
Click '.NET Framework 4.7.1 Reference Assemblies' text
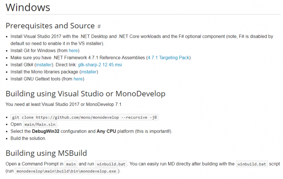(99, 57)
